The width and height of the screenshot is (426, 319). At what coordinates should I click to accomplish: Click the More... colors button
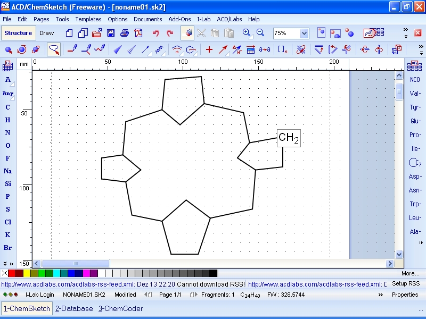(410, 273)
